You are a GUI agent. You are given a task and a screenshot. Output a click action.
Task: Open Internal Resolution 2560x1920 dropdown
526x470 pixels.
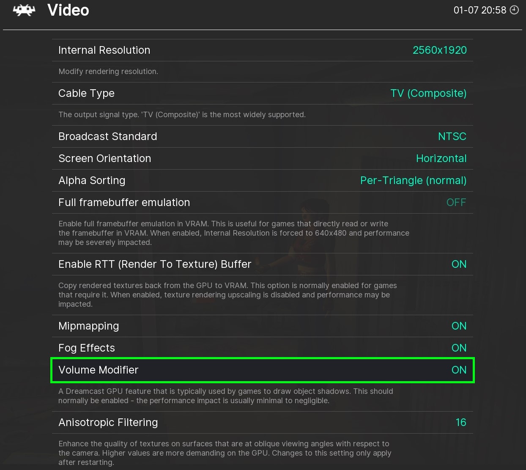439,50
